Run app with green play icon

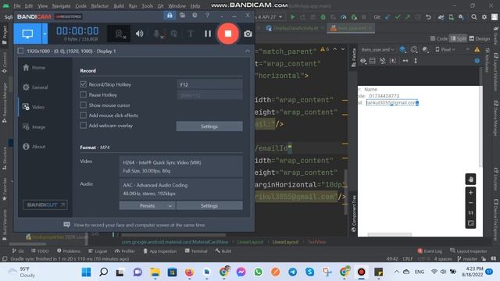pyautogui.click(x=293, y=17)
